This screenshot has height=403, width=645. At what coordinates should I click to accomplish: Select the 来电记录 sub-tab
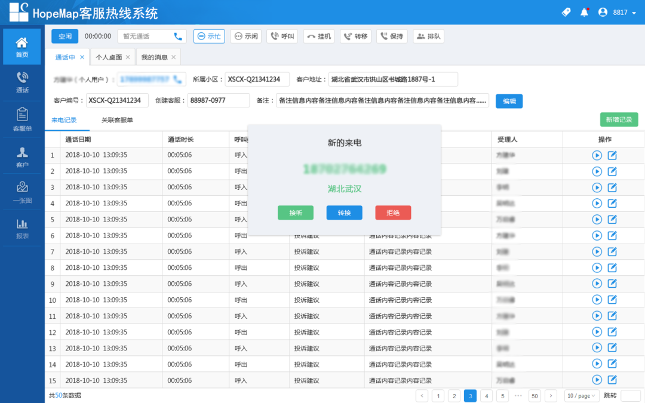(64, 120)
